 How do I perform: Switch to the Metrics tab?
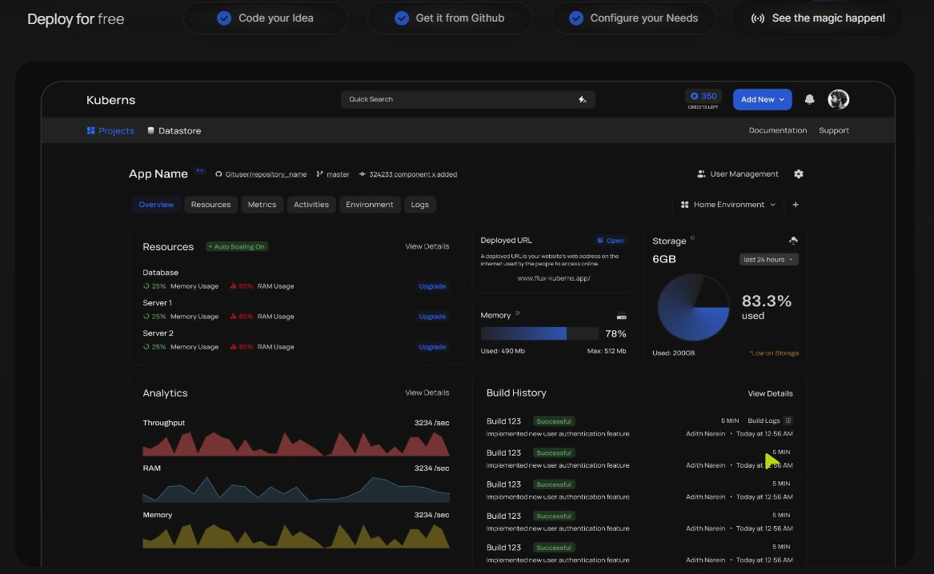point(262,205)
